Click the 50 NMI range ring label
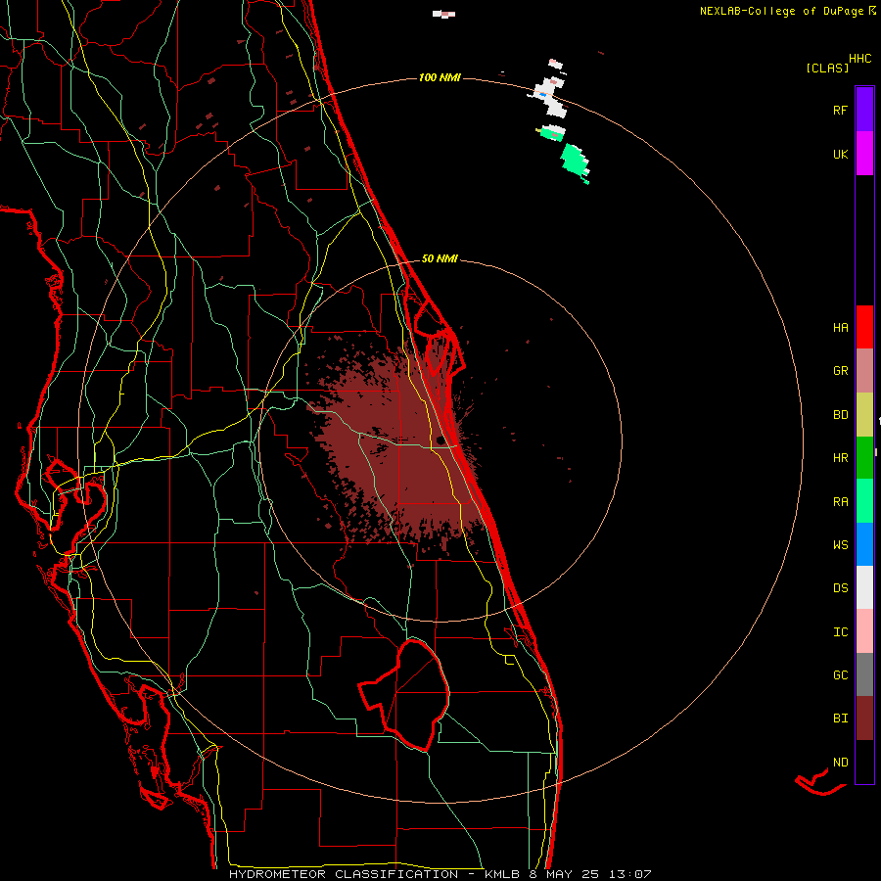 coord(440,258)
